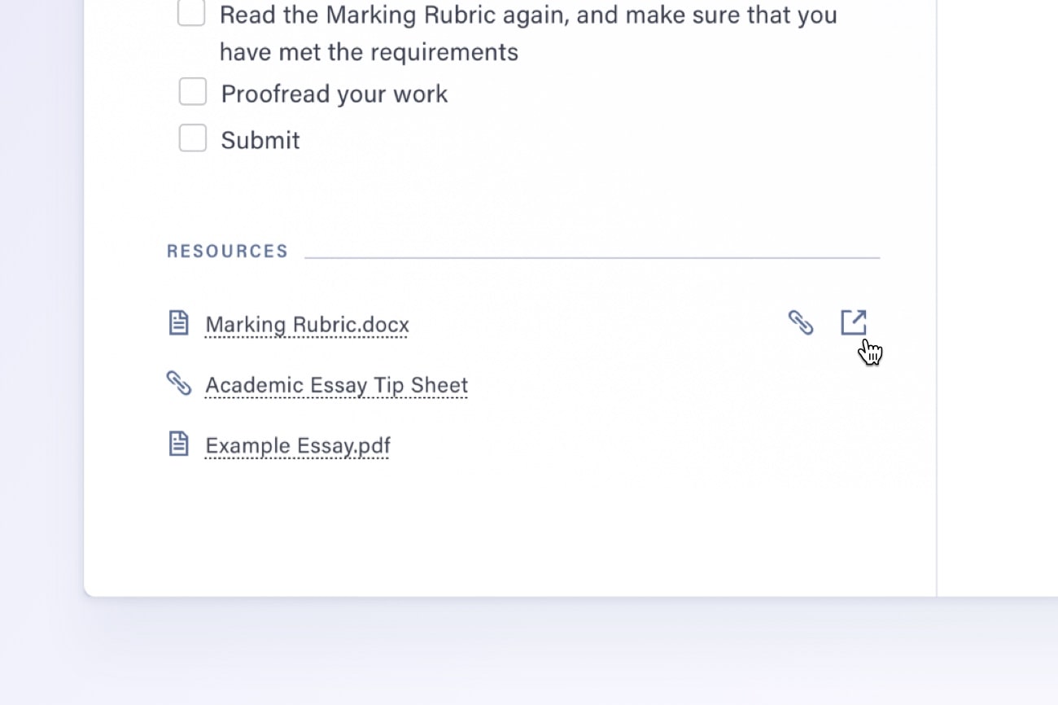Click the Submit task label text
Screen dimensions: 1058x705
260,139
